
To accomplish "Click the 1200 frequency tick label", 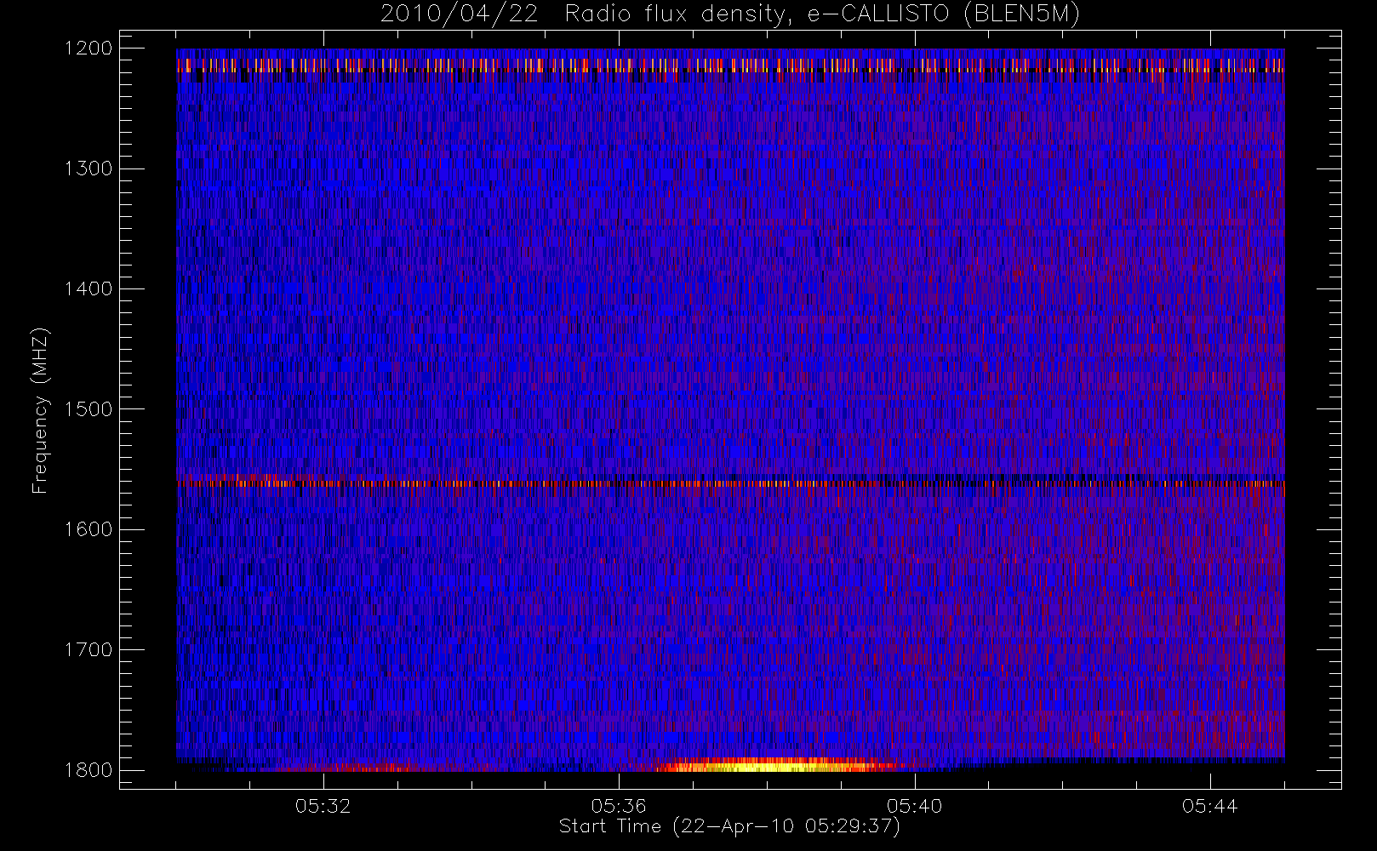I will tap(89, 49).
